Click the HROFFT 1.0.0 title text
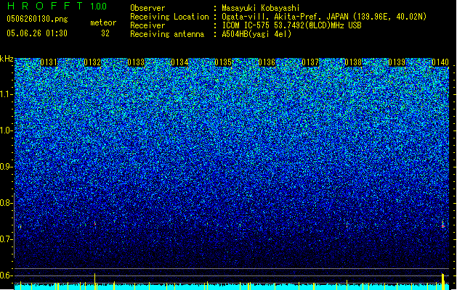Screen dimensions: 457x290 [57, 6]
